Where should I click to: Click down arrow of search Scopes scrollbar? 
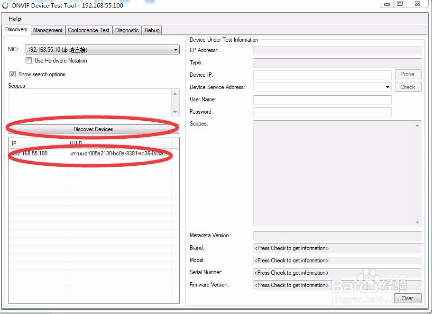coord(175,112)
